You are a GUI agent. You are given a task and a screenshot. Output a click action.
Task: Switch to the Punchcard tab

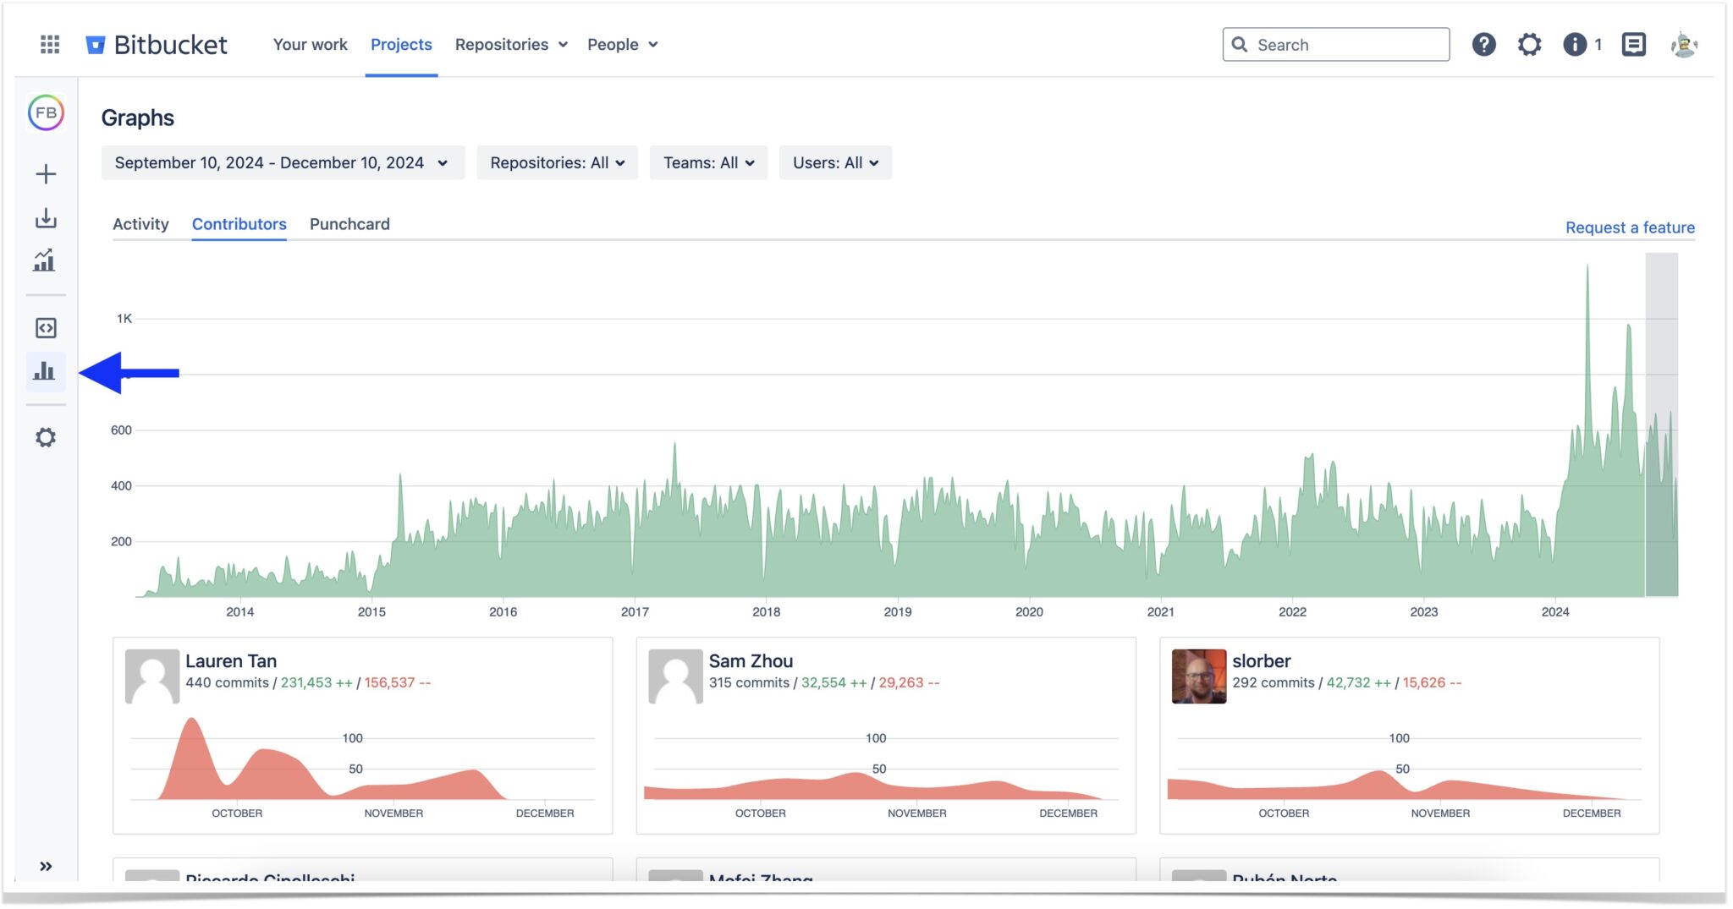pyautogui.click(x=349, y=224)
